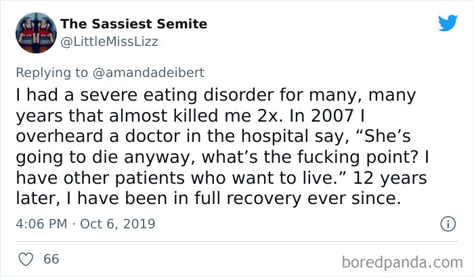Open the tweet info circle icon
The width and height of the screenshot is (474, 277).
(446, 223)
